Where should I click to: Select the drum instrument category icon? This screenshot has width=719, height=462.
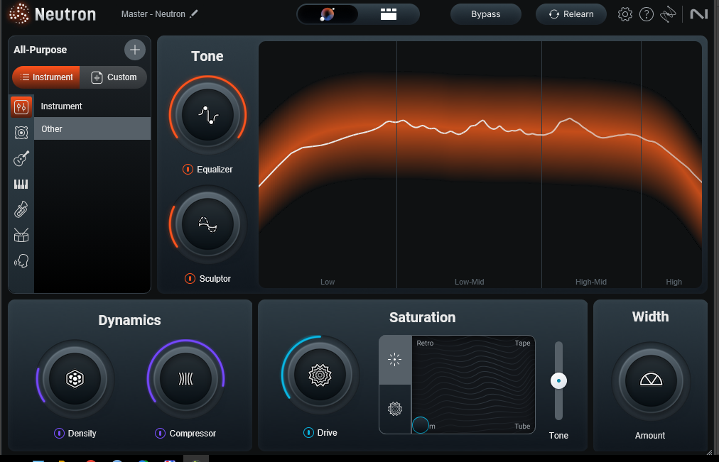click(x=21, y=236)
